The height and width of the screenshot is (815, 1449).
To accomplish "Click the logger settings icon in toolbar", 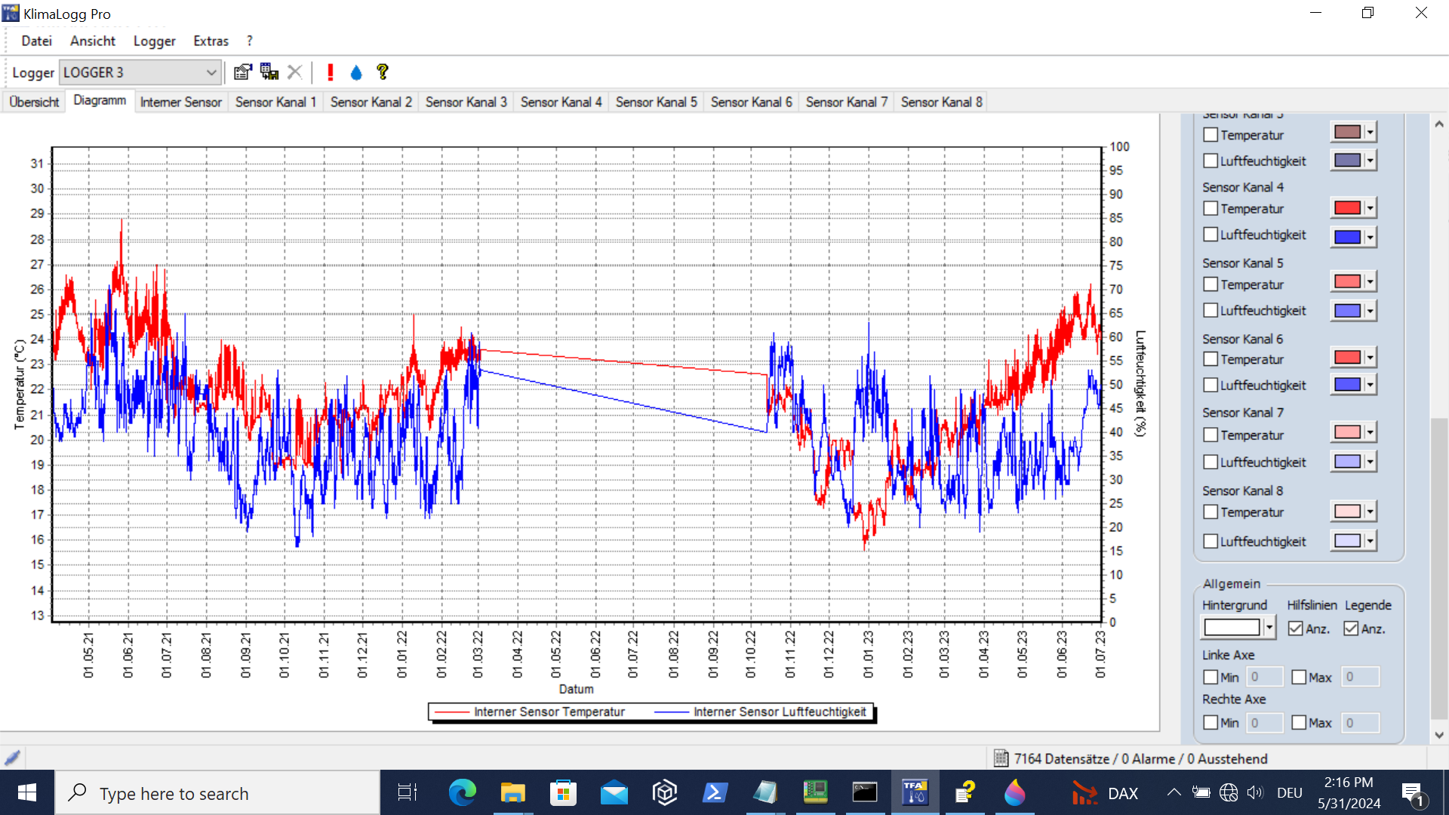I will tap(242, 72).
